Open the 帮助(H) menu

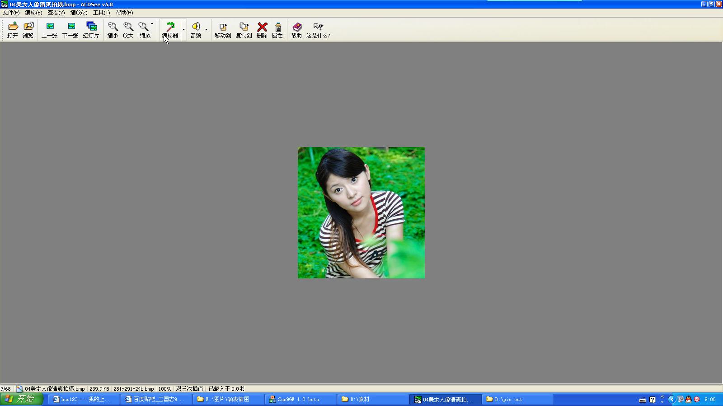(124, 13)
